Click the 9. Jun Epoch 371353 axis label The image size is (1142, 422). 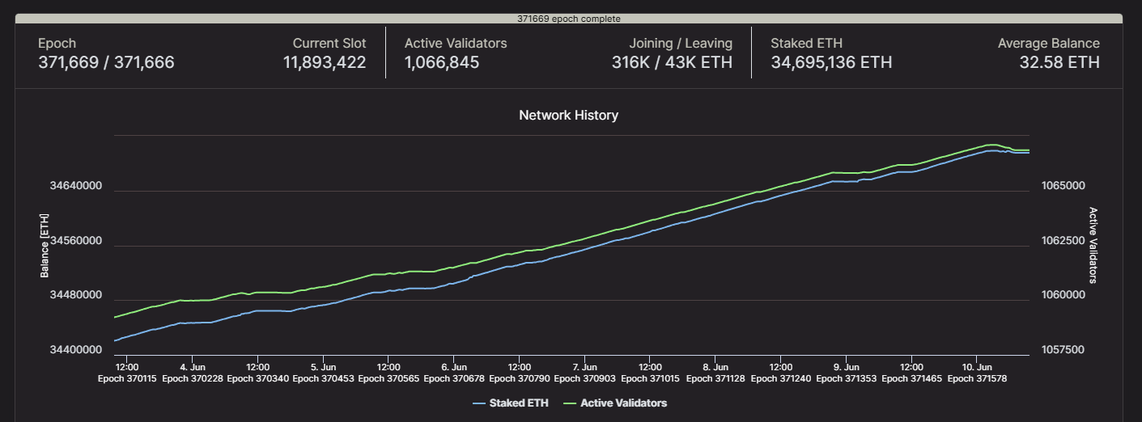tap(847, 372)
